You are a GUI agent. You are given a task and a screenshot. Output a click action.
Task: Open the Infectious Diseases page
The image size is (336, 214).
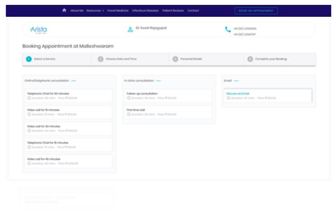145,10
